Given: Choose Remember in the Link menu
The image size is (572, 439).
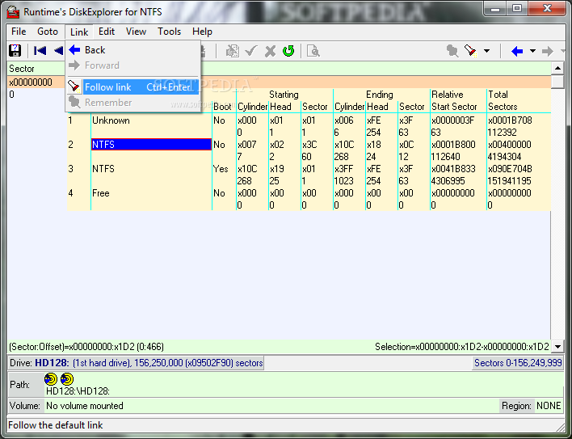Looking at the screenshot, I should click(x=133, y=103).
